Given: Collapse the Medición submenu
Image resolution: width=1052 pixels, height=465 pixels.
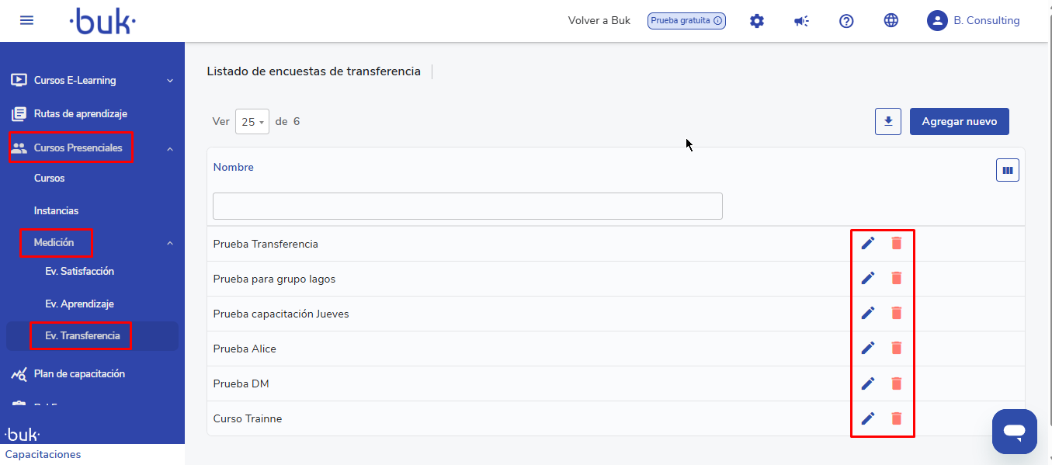Looking at the screenshot, I should tap(170, 243).
